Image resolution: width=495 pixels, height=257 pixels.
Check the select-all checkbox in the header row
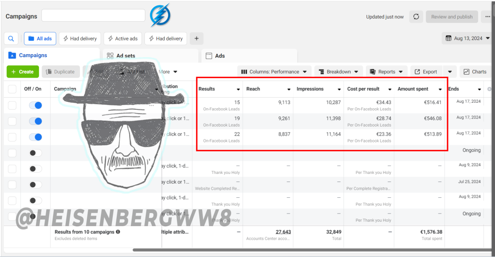12,89
